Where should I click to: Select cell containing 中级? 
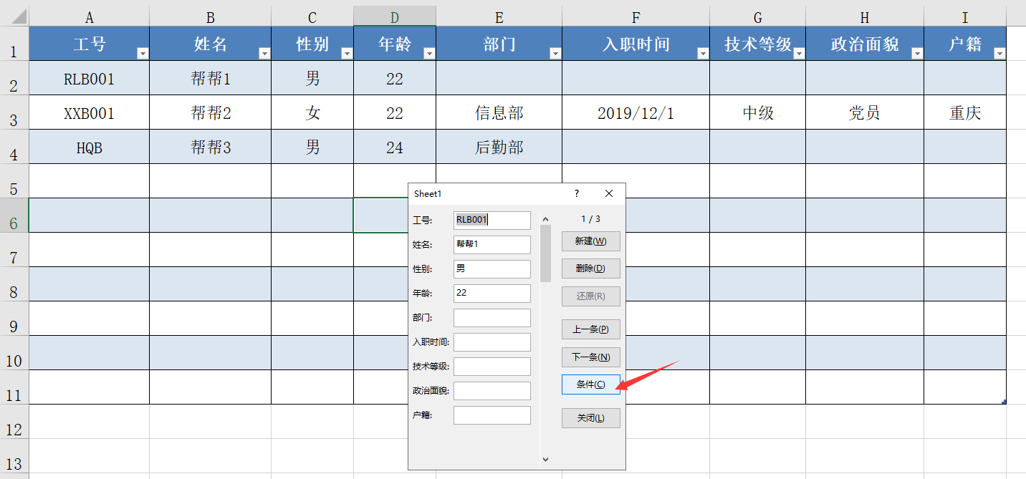click(x=758, y=112)
